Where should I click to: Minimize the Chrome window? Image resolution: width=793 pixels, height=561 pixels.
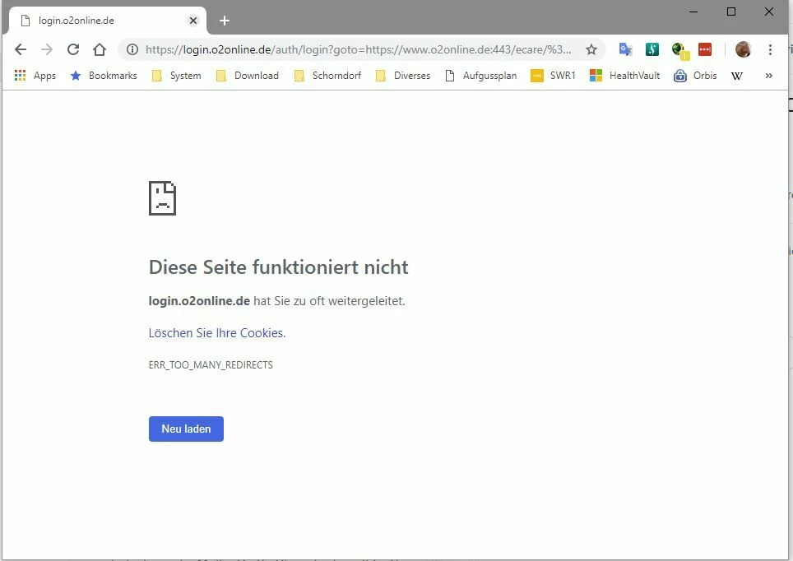click(x=693, y=12)
